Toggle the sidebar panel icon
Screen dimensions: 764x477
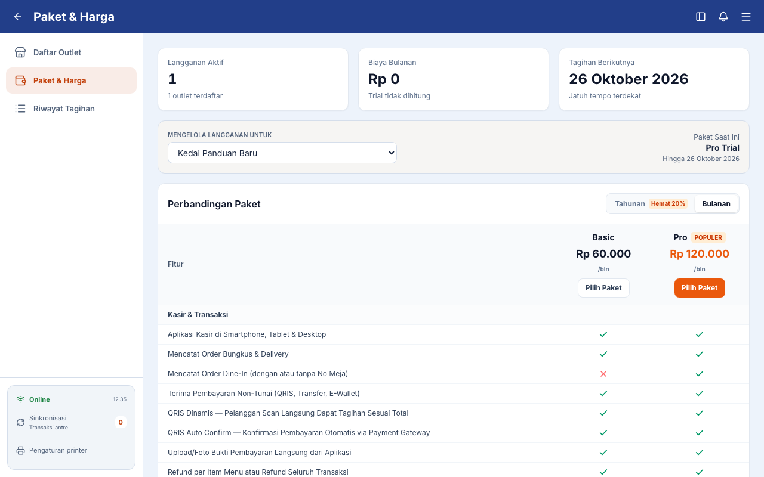[701, 17]
